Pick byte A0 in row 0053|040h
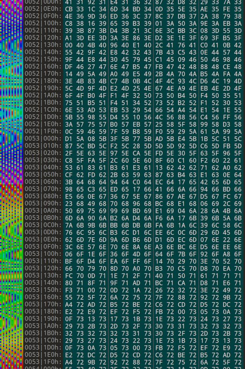The image size is (245, 369). click(227, 168)
